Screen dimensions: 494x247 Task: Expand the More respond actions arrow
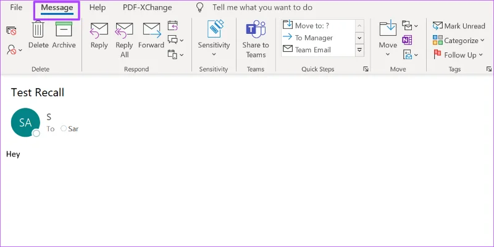(x=182, y=55)
